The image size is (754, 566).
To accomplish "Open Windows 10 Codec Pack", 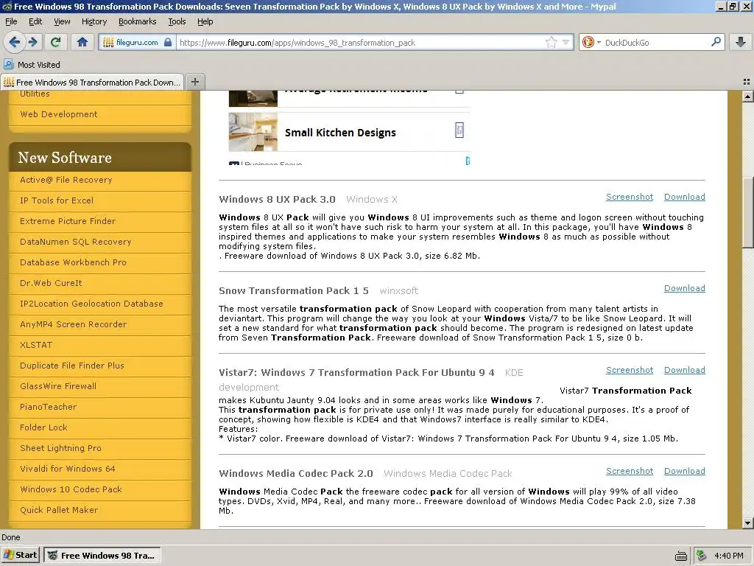I will 71,490.
